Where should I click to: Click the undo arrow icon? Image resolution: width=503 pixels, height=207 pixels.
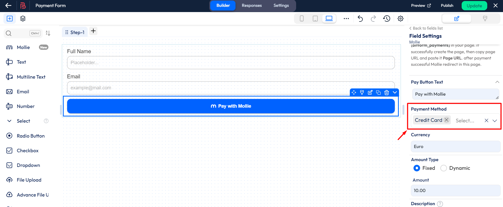pos(360,19)
